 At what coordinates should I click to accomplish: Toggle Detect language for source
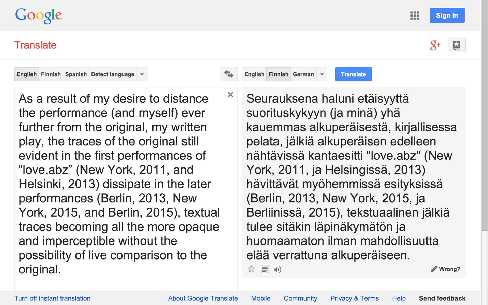pyautogui.click(x=113, y=74)
